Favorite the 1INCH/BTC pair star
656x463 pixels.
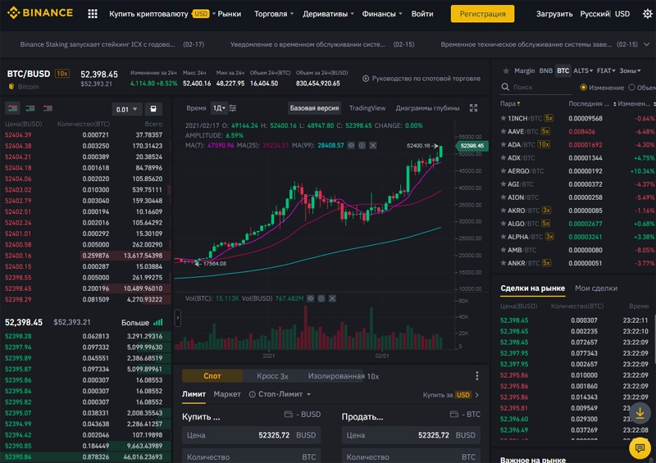[503, 118]
